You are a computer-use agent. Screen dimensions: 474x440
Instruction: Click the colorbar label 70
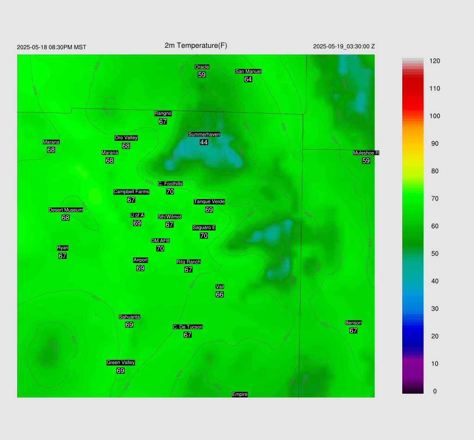pos(435,199)
